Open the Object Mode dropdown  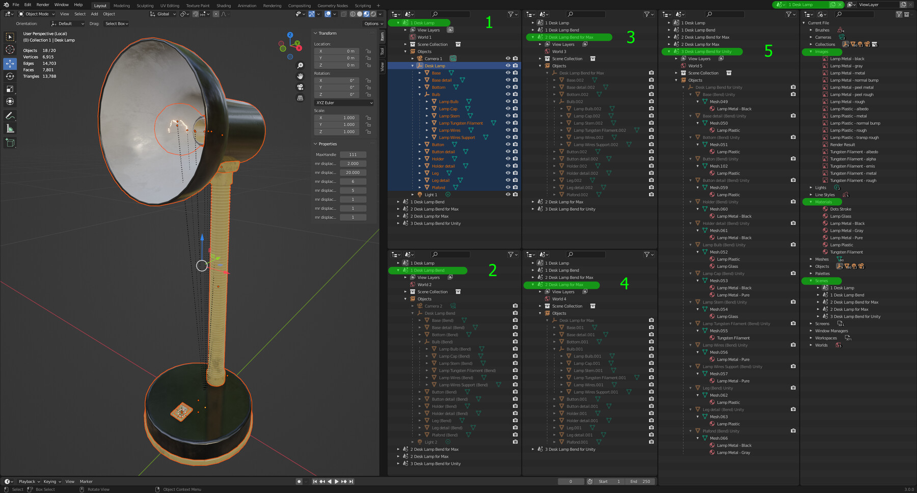[x=37, y=14]
